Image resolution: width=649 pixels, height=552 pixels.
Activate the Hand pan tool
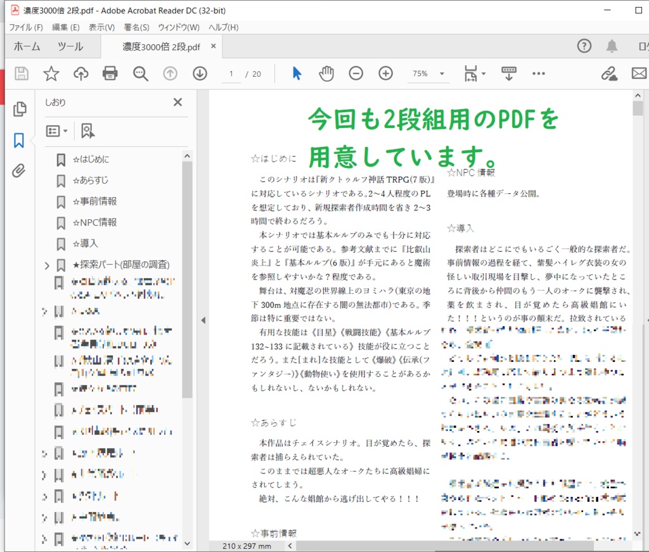(x=326, y=74)
